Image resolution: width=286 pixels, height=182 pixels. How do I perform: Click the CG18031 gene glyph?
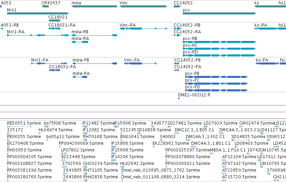pos(54,20)
